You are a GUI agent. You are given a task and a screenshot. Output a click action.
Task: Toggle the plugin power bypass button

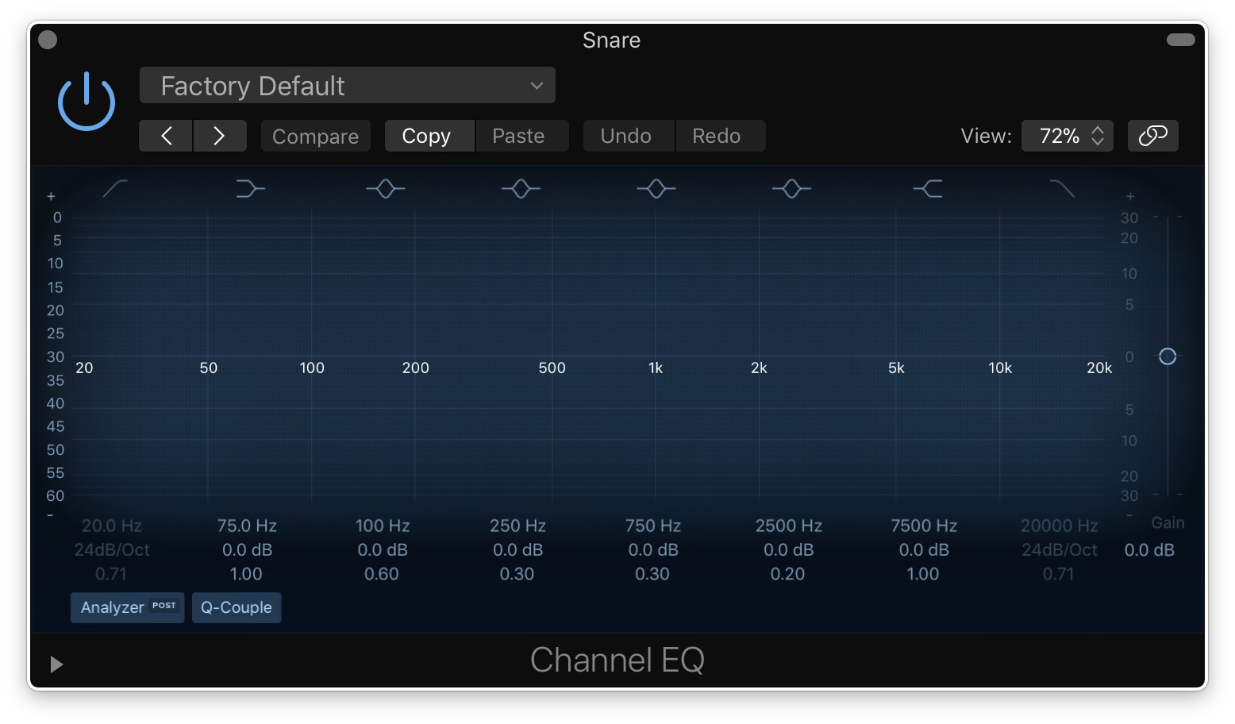(x=87, y=102)
